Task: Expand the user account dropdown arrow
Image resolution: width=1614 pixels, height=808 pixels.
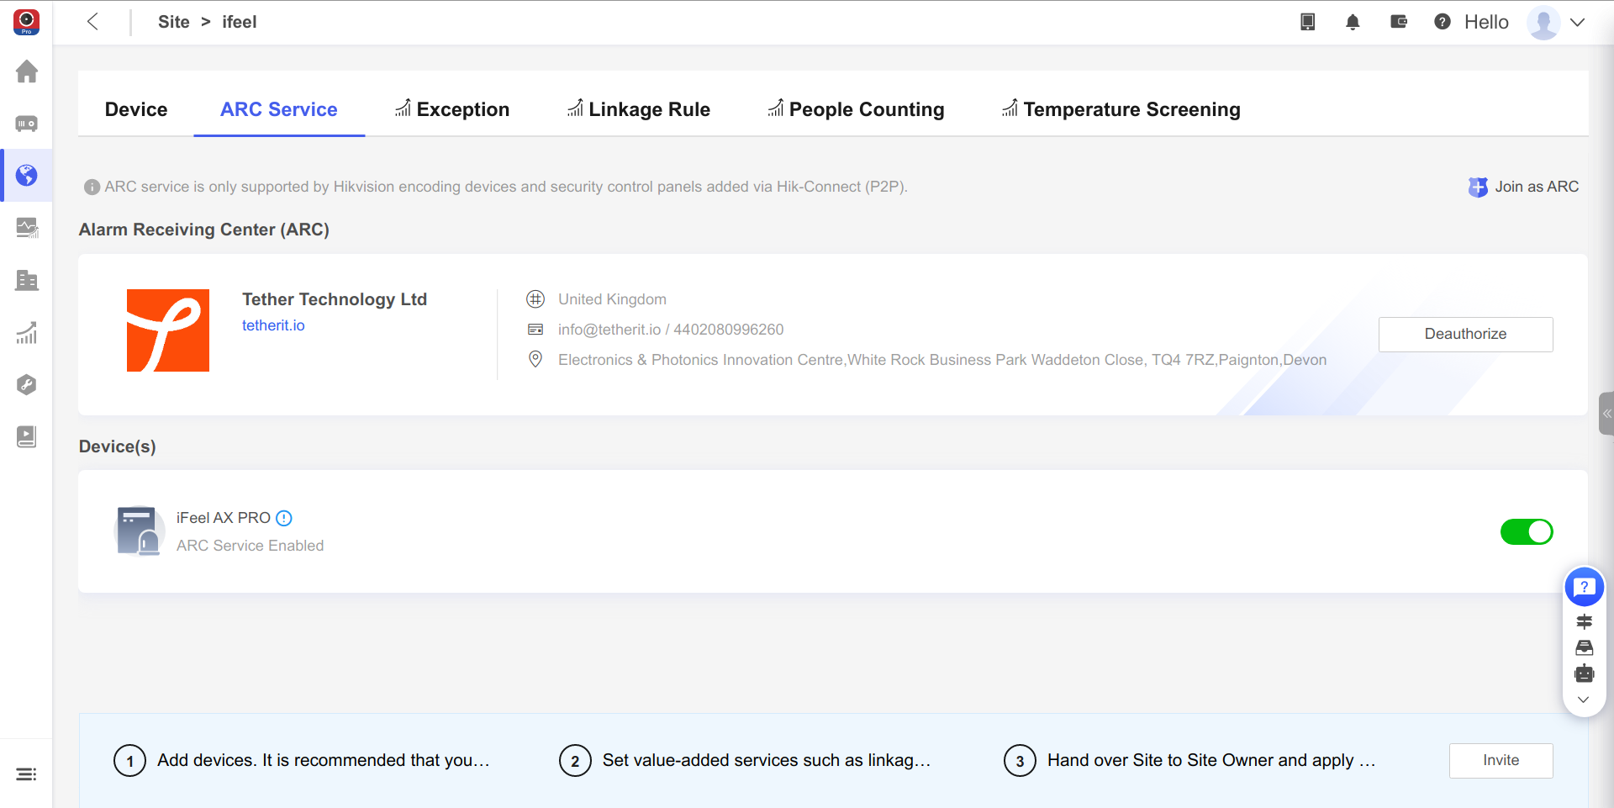Action: [1578, 23]
